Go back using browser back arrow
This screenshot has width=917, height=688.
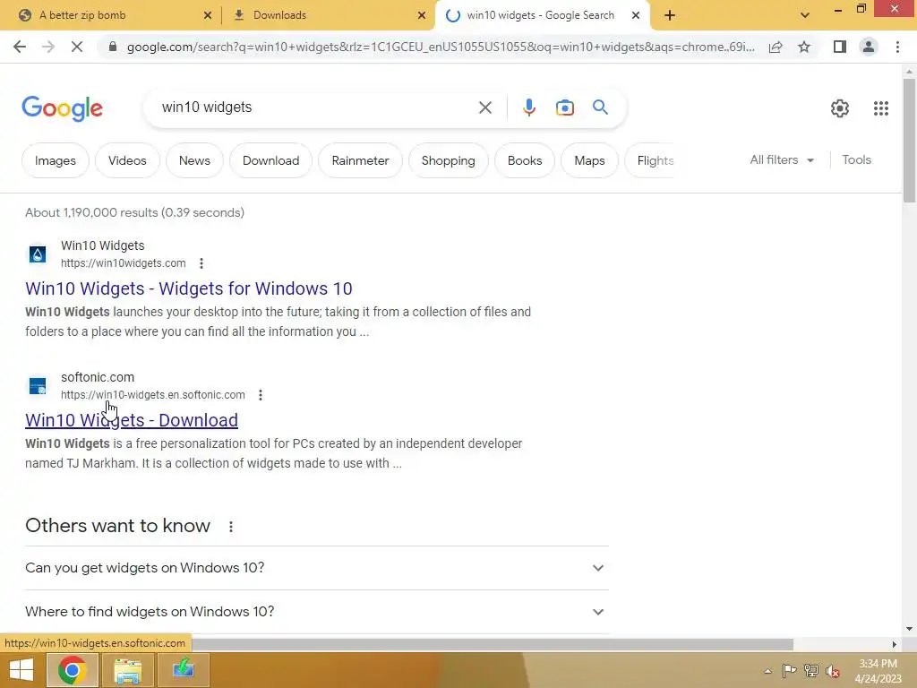point(20,47)
